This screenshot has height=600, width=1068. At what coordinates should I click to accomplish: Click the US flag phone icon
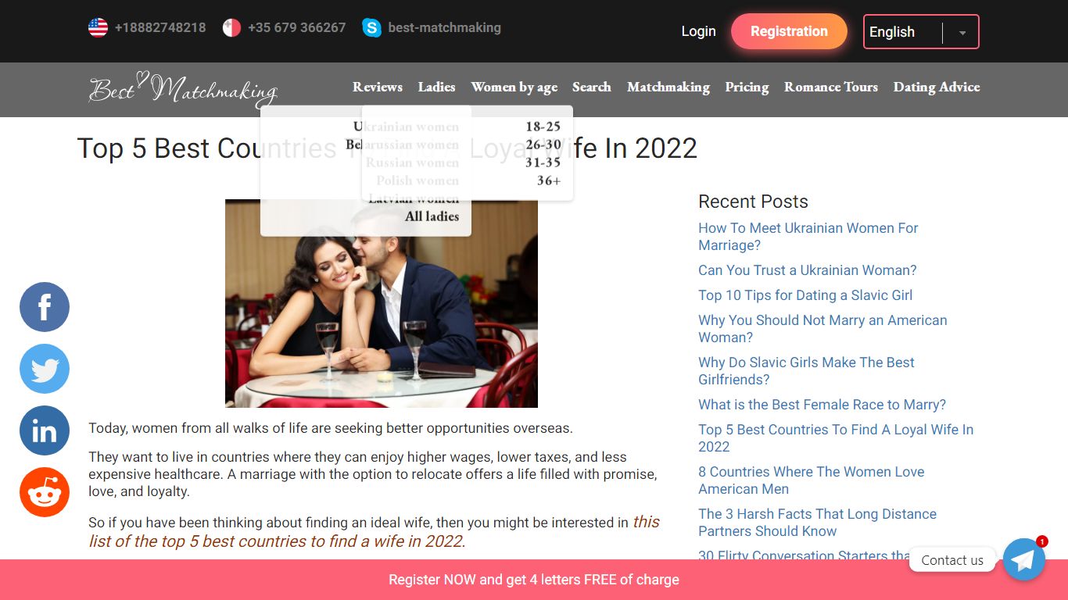(x=98, y=27)
